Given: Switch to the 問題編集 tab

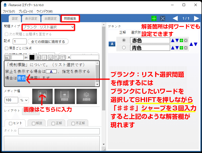Looking at the screenshot, I should [70, 19].
